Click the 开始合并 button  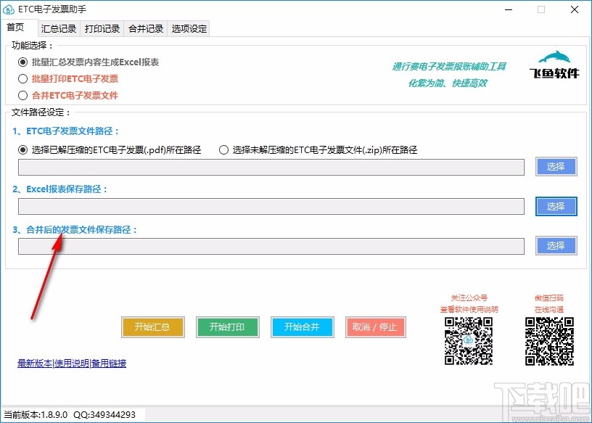pyautogui.click(x=302, y=327)
